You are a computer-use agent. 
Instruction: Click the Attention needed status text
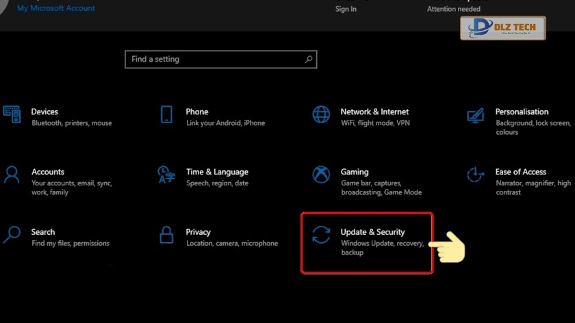pos(452,9)
